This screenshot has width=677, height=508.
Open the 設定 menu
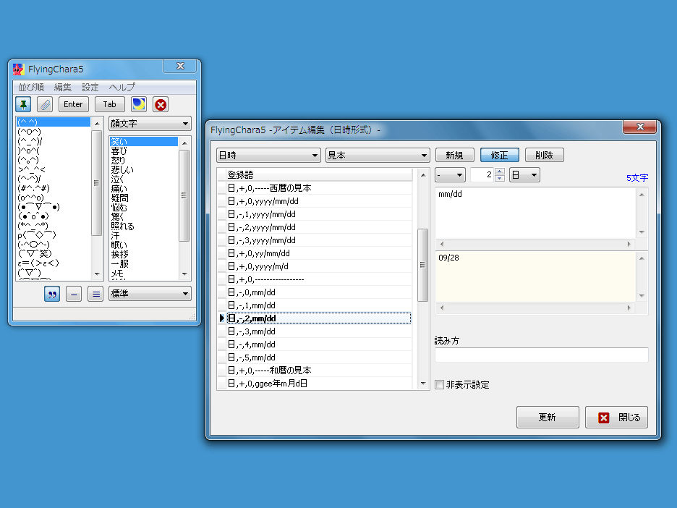coord(90,88)
